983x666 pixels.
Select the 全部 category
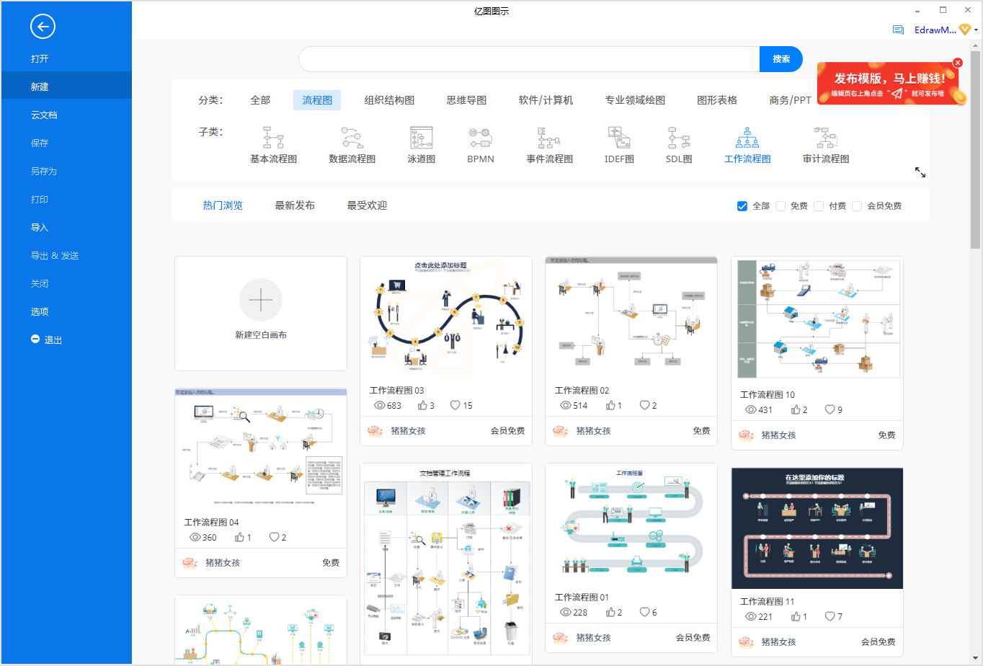(x=260, y=100)
